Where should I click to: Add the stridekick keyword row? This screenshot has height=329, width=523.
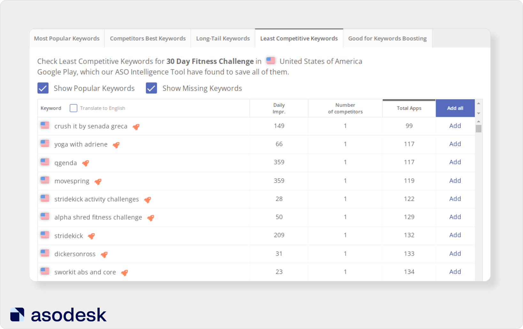(x=455, y=235)
